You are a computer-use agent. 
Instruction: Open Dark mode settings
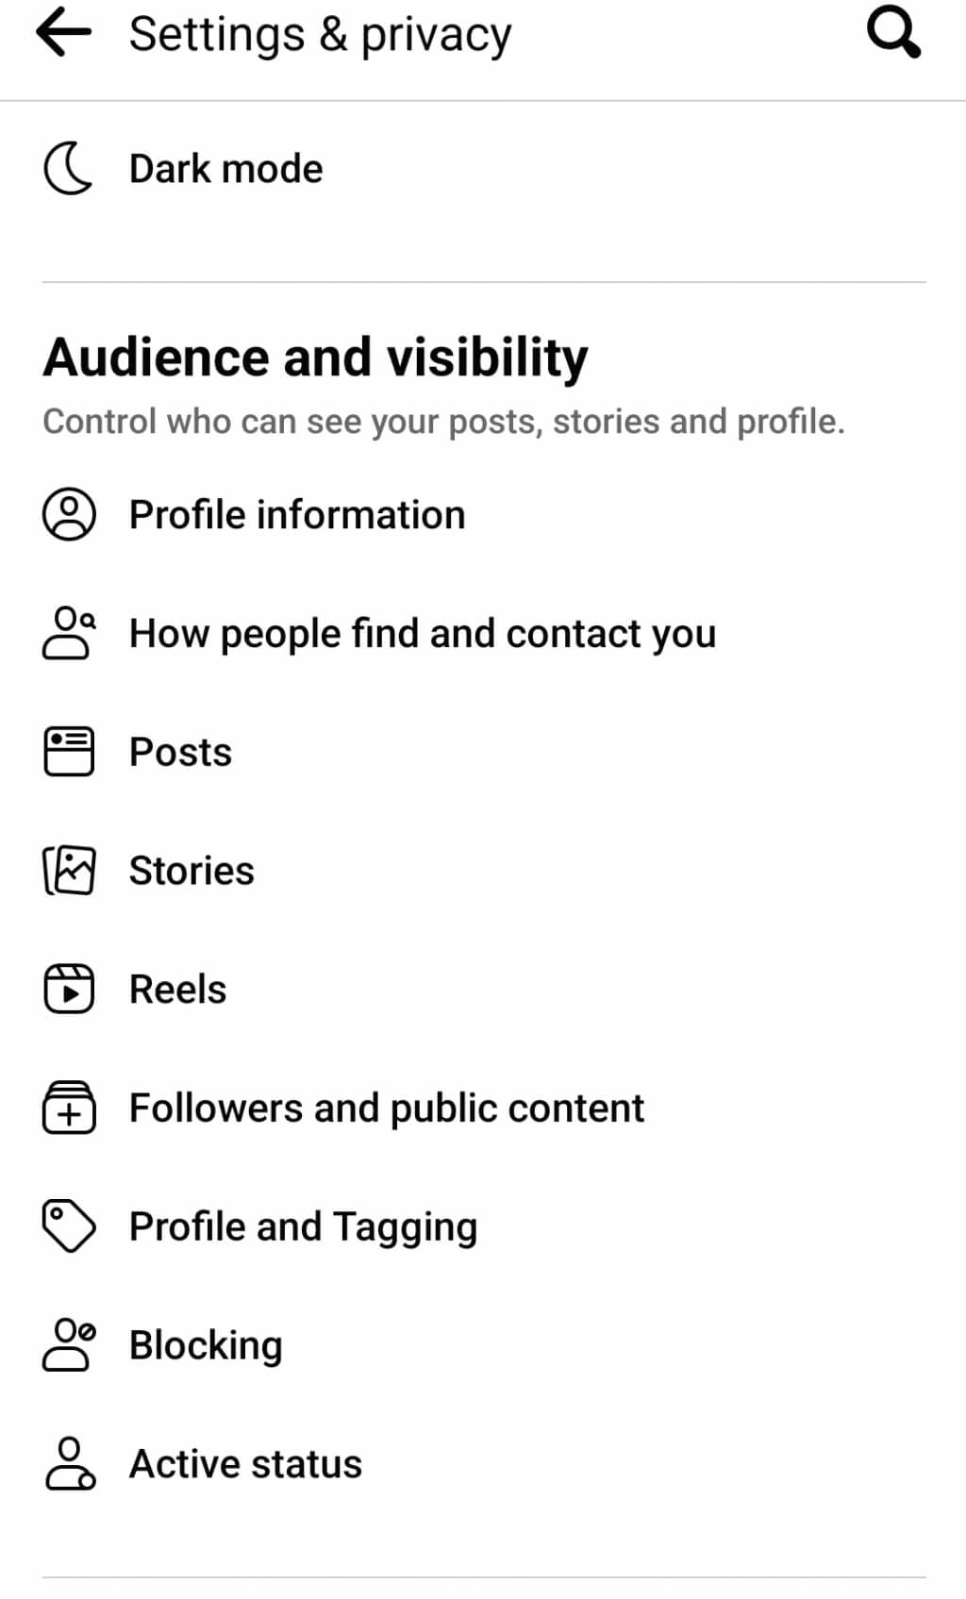pyautogui.click(x=226, y=169)
